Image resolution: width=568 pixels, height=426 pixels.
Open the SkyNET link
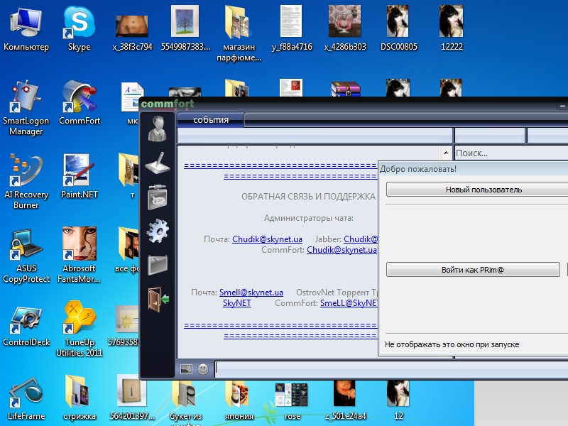coord(237,303)
